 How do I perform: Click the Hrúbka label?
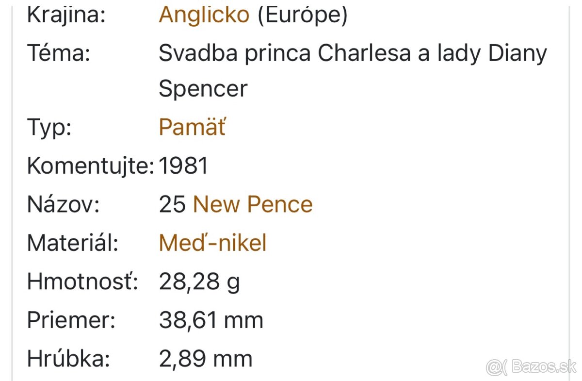pos(68,359)
